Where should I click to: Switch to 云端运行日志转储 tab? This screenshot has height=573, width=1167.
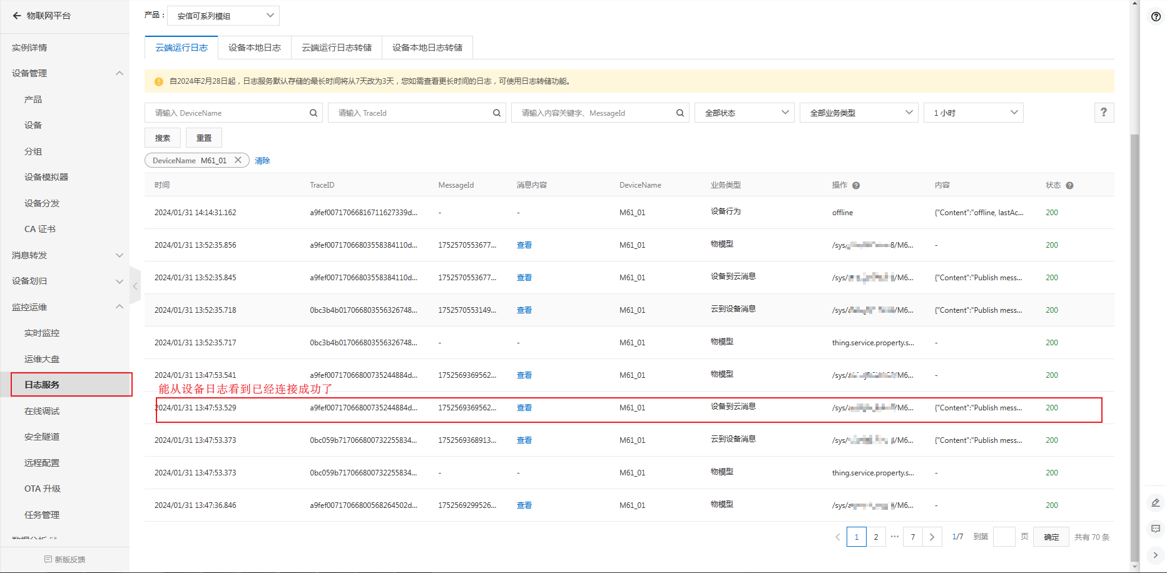coord(337,48)
